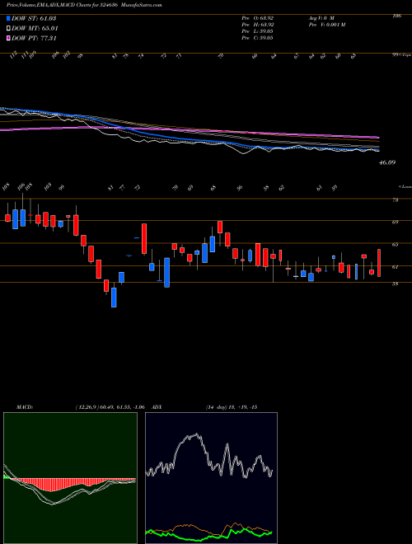Click the 69 price axis label
412x544 pixels.
pos(396,222)
